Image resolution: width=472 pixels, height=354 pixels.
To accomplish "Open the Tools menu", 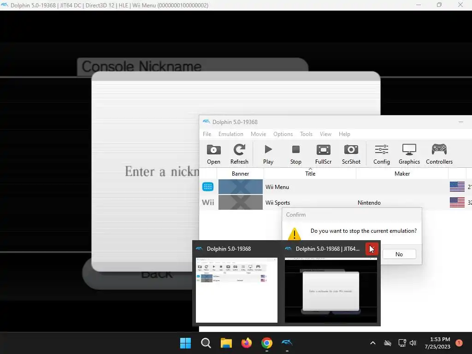I will tap(306, 134).
